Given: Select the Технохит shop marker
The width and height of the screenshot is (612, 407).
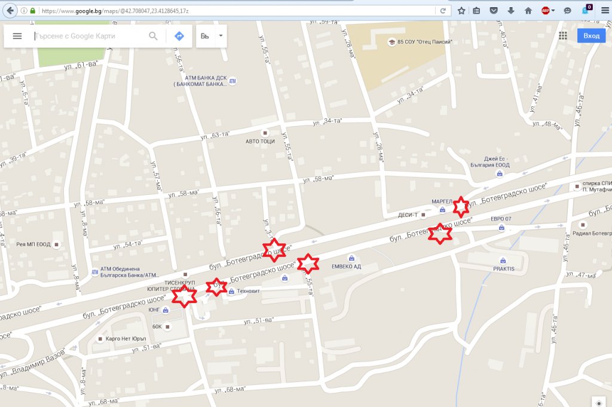Looking at the screenshot, I should point(231,291).
